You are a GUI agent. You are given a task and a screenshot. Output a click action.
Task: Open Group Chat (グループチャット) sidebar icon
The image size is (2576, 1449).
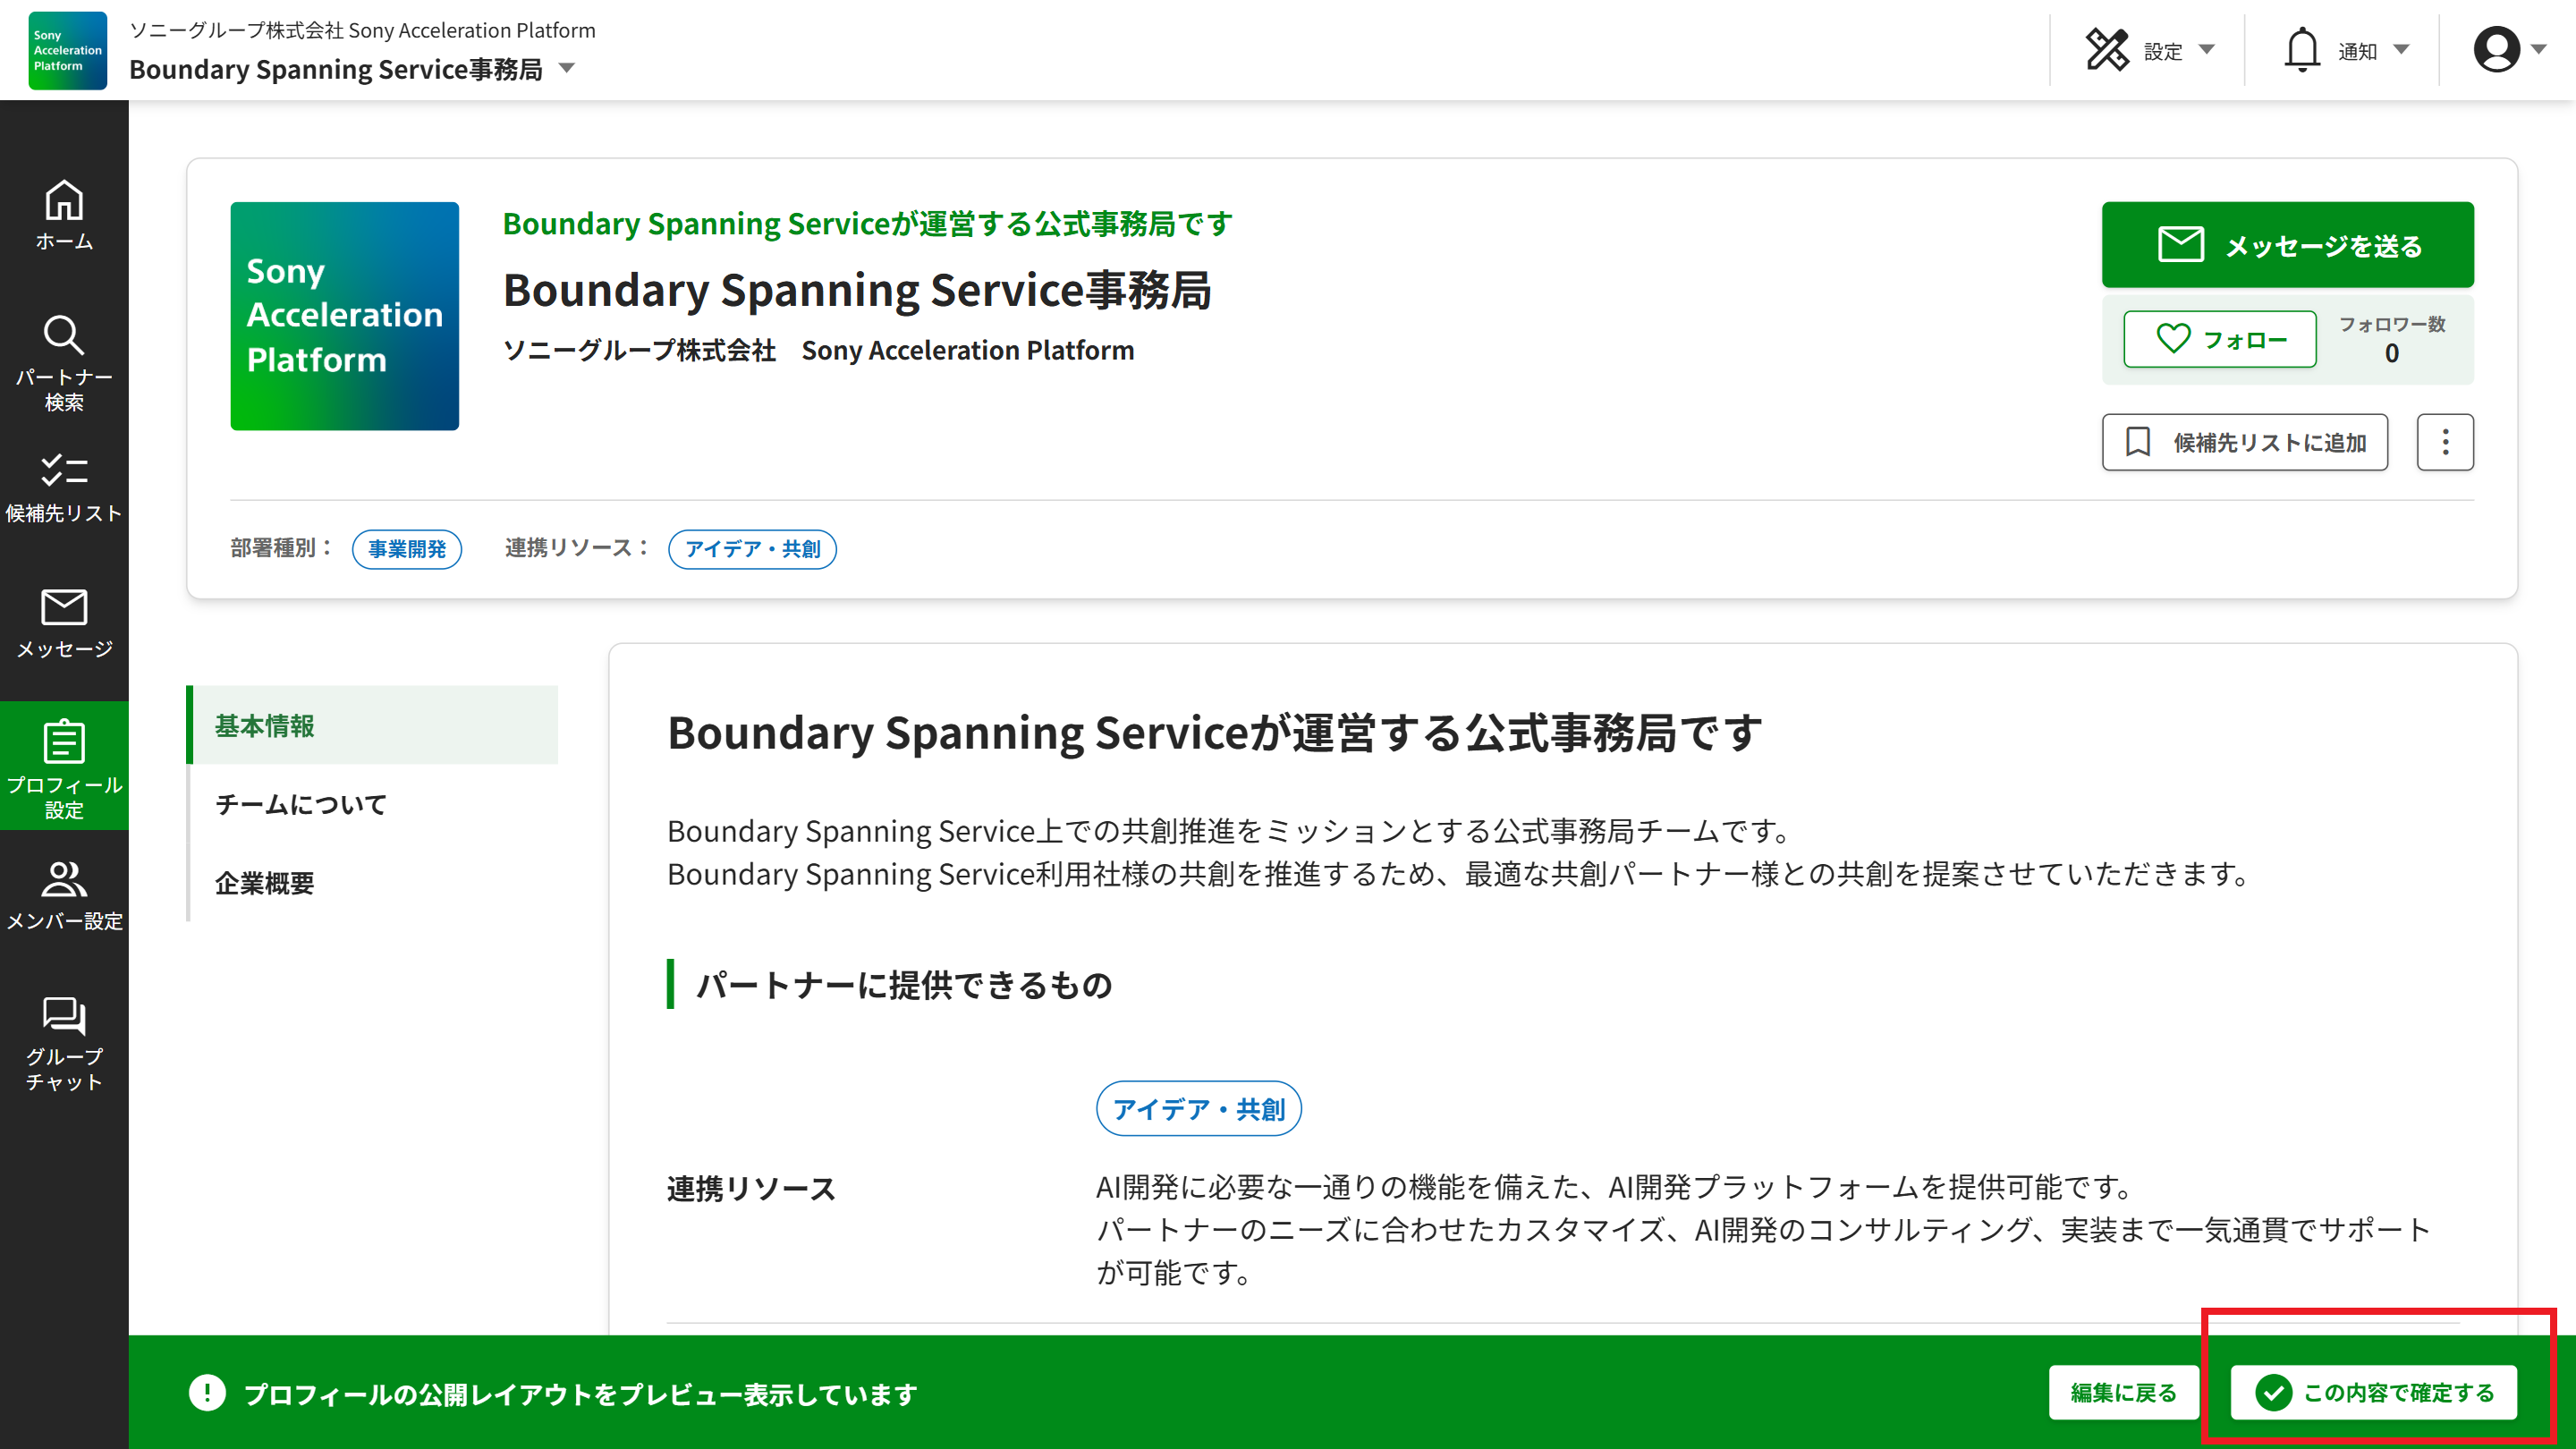[x=64, y=1042]
